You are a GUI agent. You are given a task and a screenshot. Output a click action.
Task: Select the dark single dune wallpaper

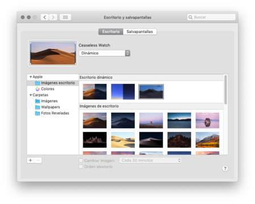[151, 140]
